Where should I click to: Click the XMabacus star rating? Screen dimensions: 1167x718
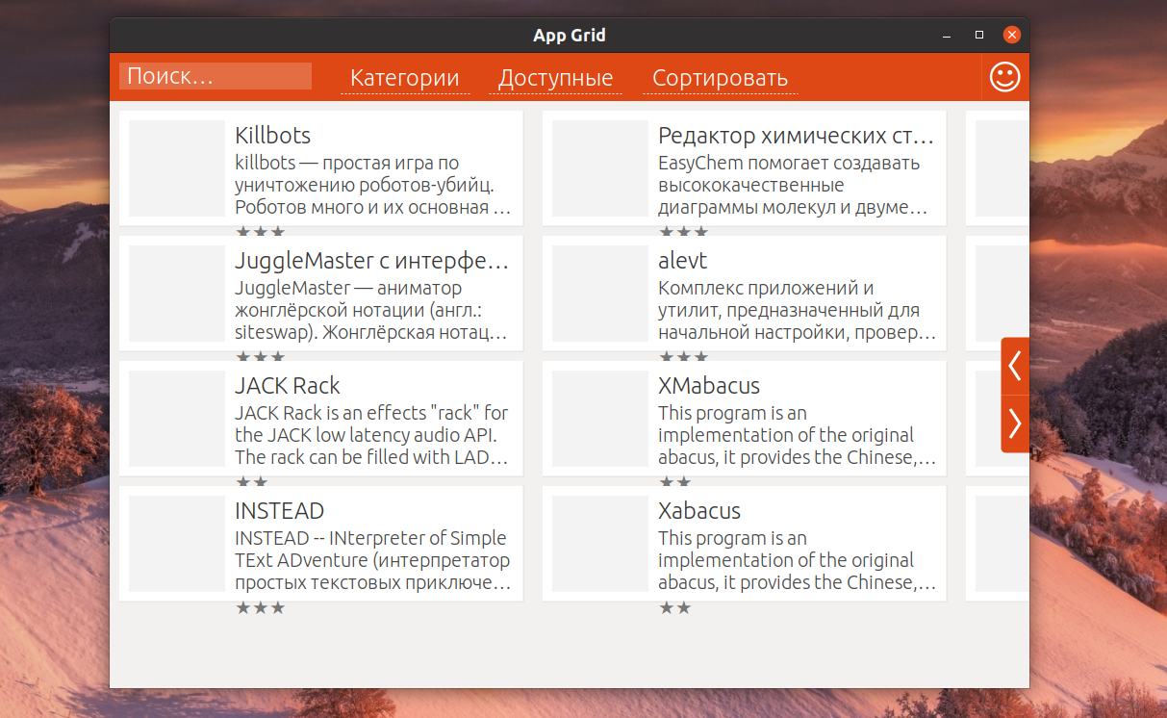(x=675, y=480)
